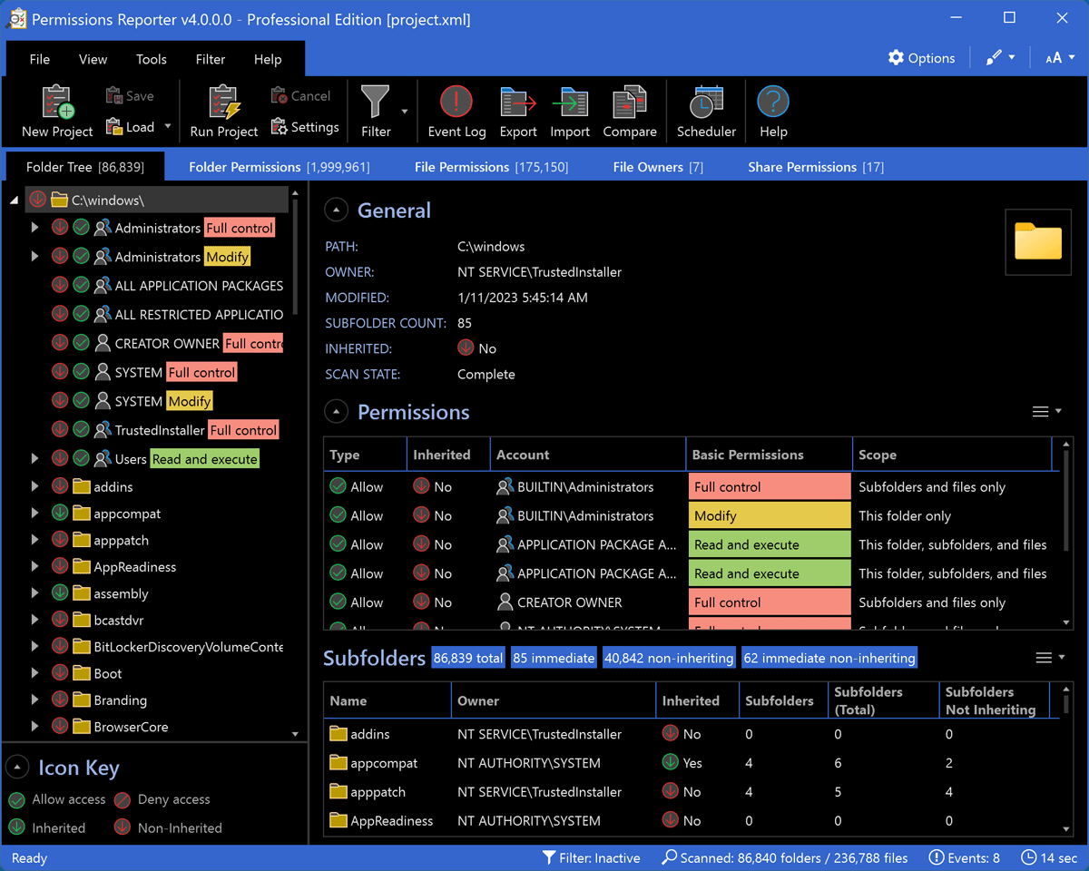Image resolution: width=1089 pixels, height=871 pixels.
Task: Click the Save icon in toolbar
Action: tap(114, 95)
